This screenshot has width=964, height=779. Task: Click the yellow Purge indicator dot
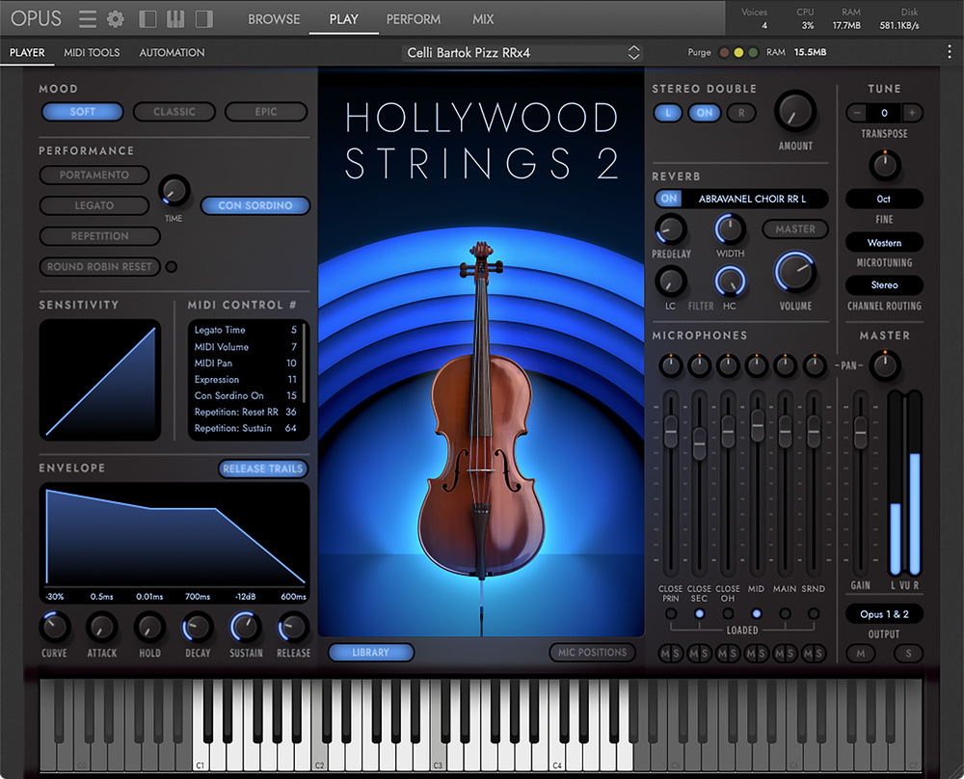(x=738, y=53)
